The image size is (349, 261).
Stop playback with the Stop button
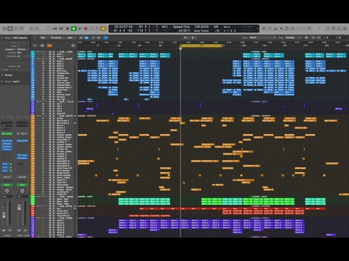pyautogui.click(x=68, y=29)
